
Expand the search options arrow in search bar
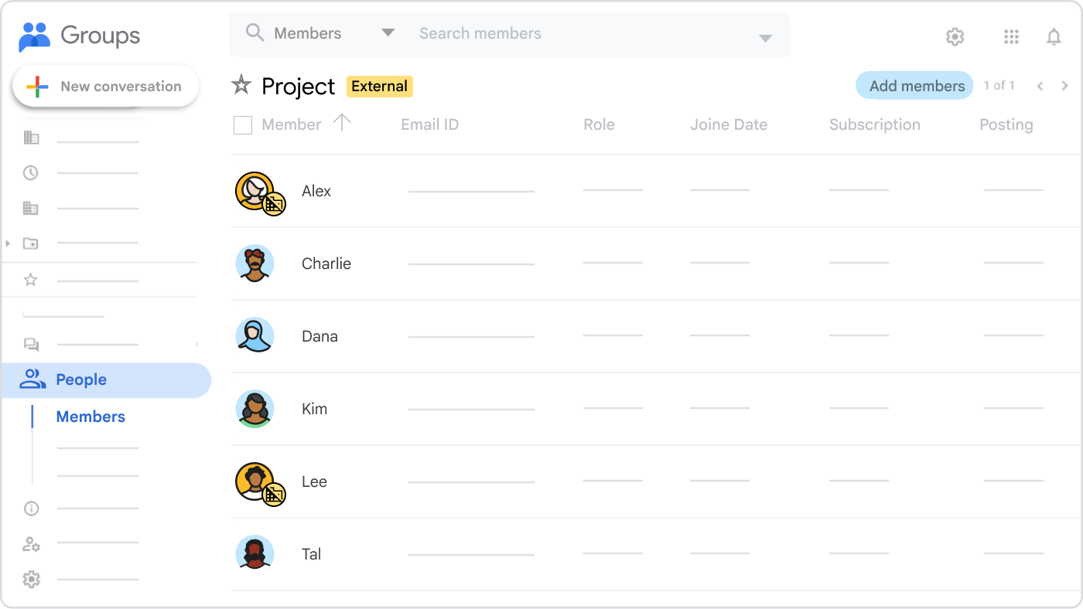(765, 39)
